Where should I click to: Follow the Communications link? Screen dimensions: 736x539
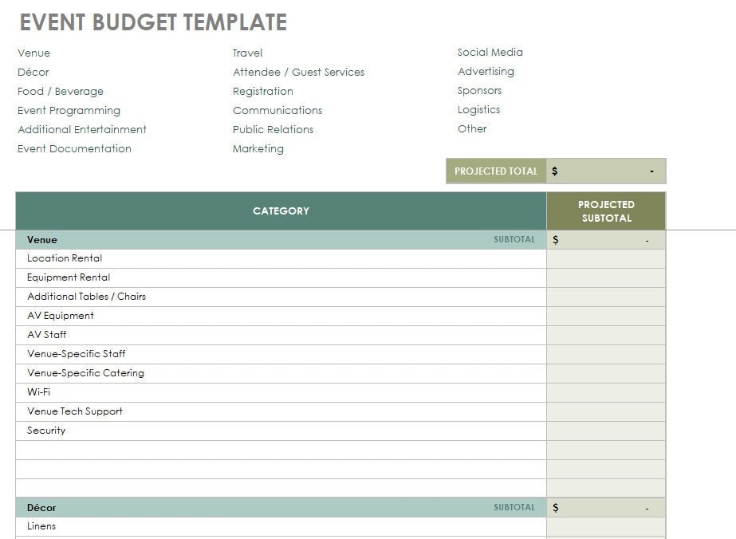click(277, 110)
